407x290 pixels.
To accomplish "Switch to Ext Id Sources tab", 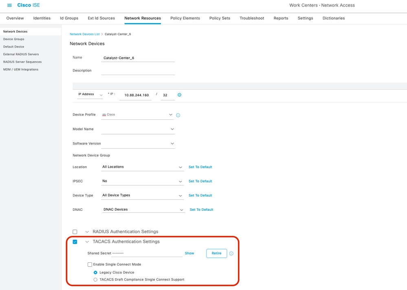I will [101, 18].
